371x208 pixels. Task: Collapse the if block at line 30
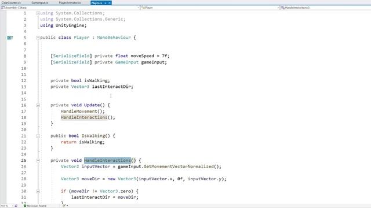38,191
